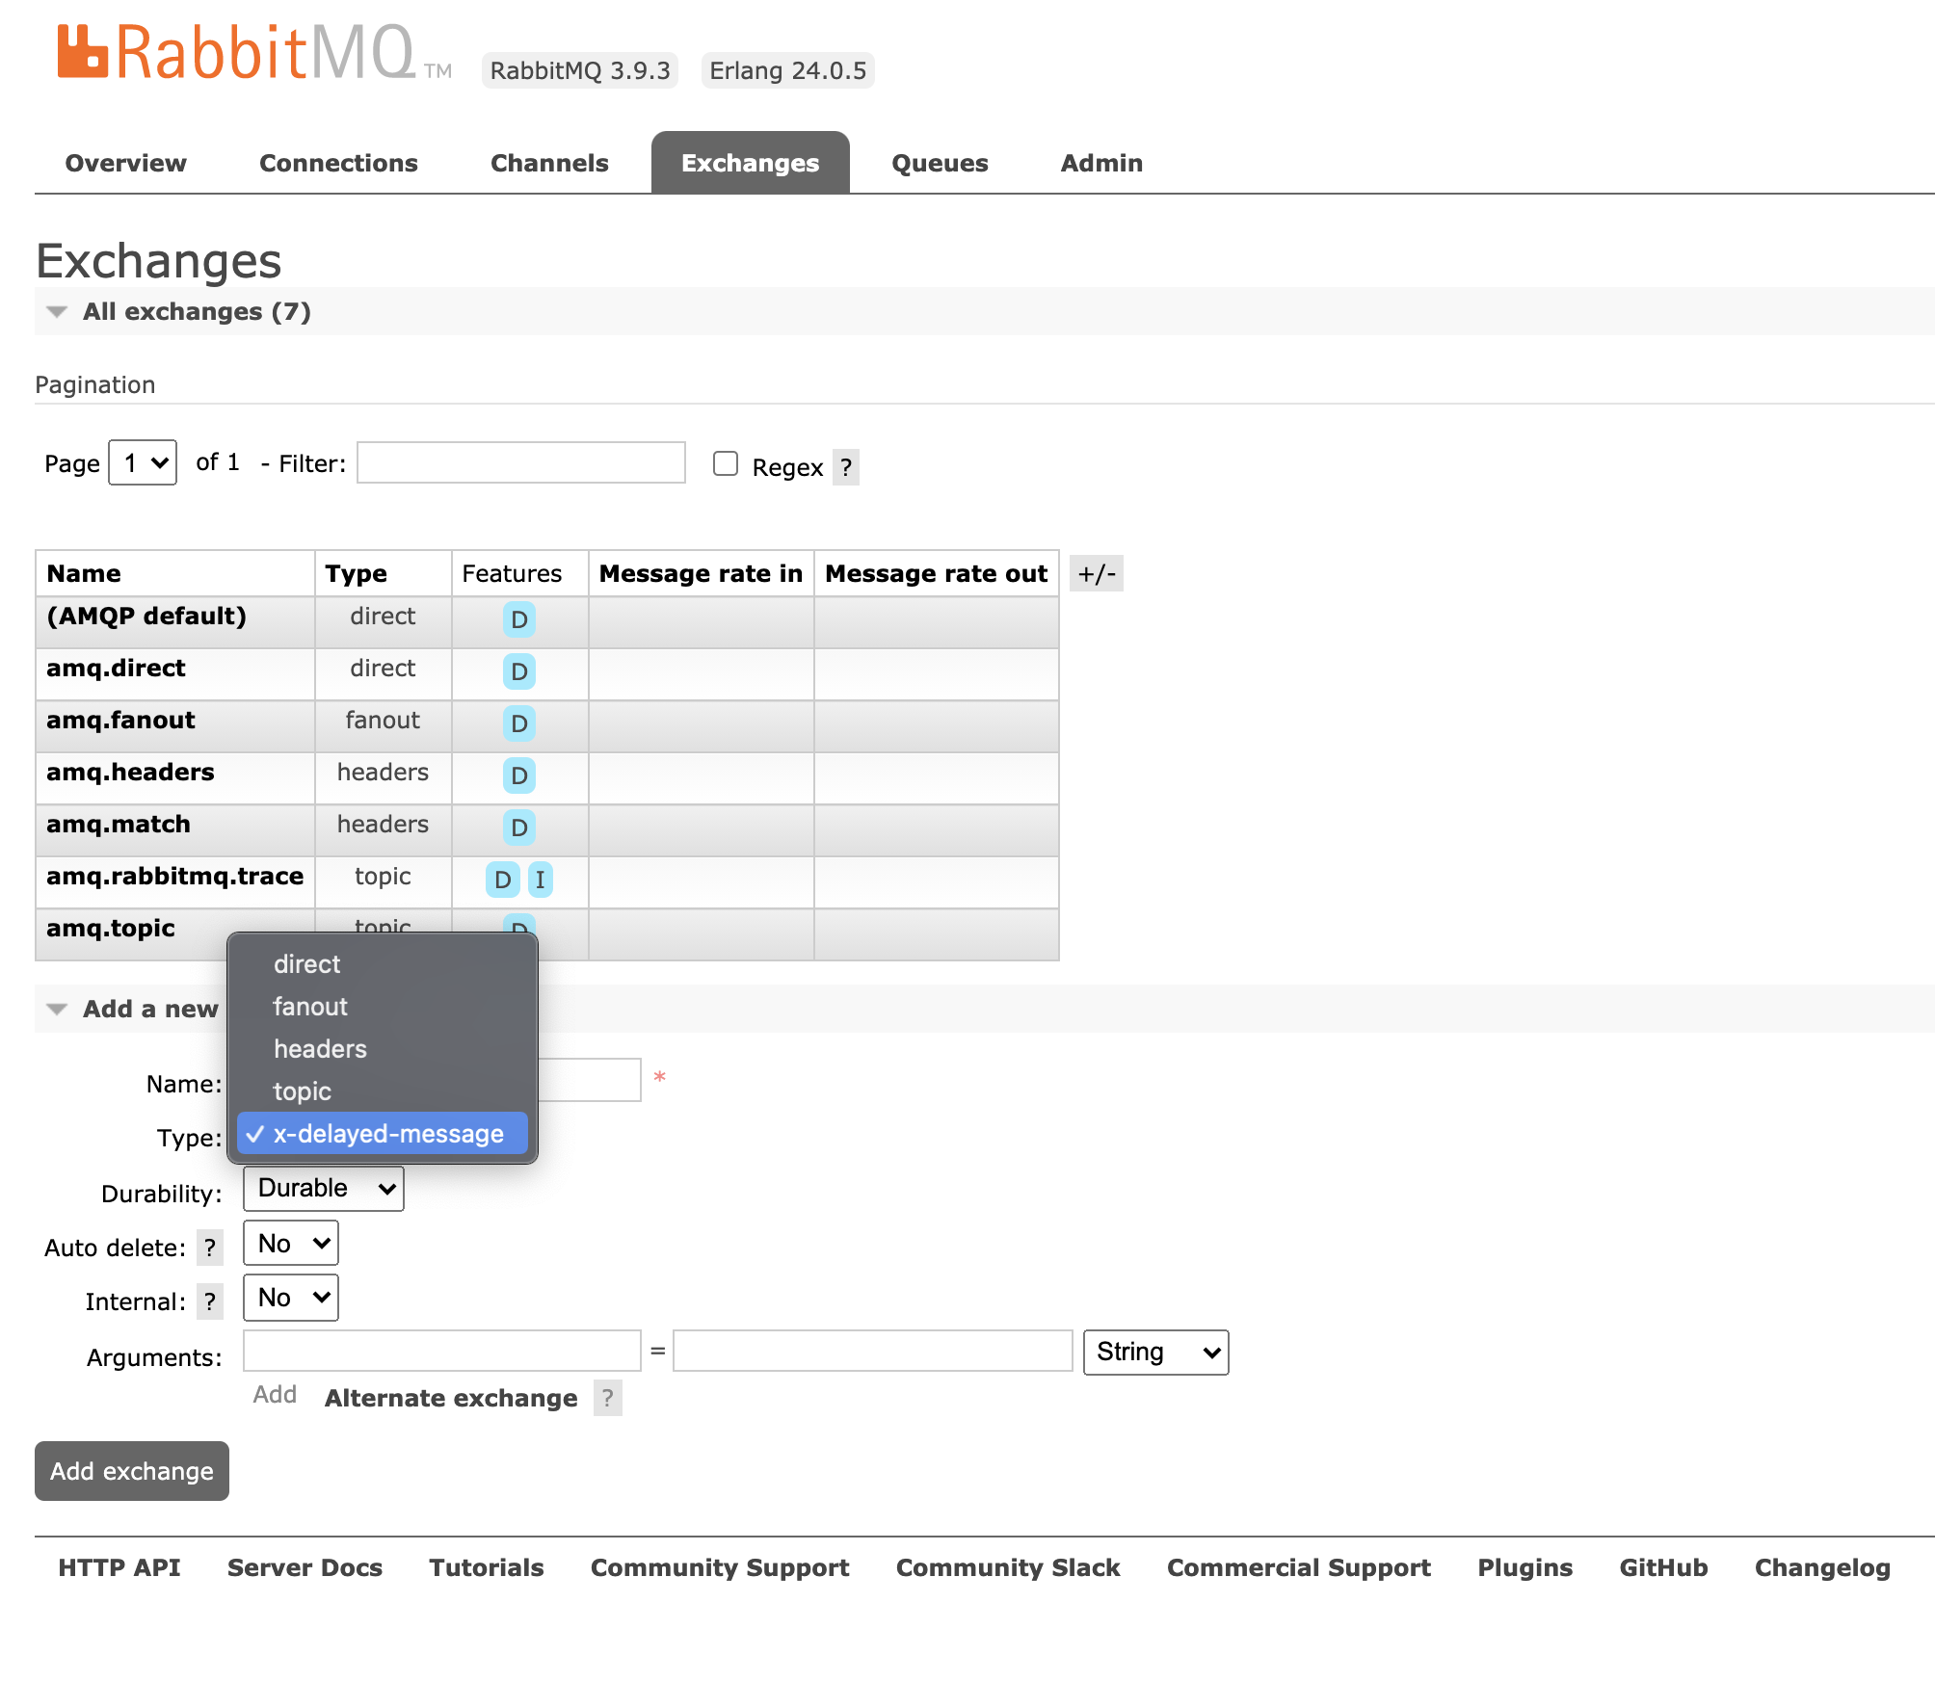
Task: Select fanout from the type list
Action: coord(310,1007)
